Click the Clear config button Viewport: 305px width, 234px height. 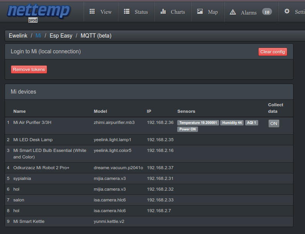tap(272, 52)
